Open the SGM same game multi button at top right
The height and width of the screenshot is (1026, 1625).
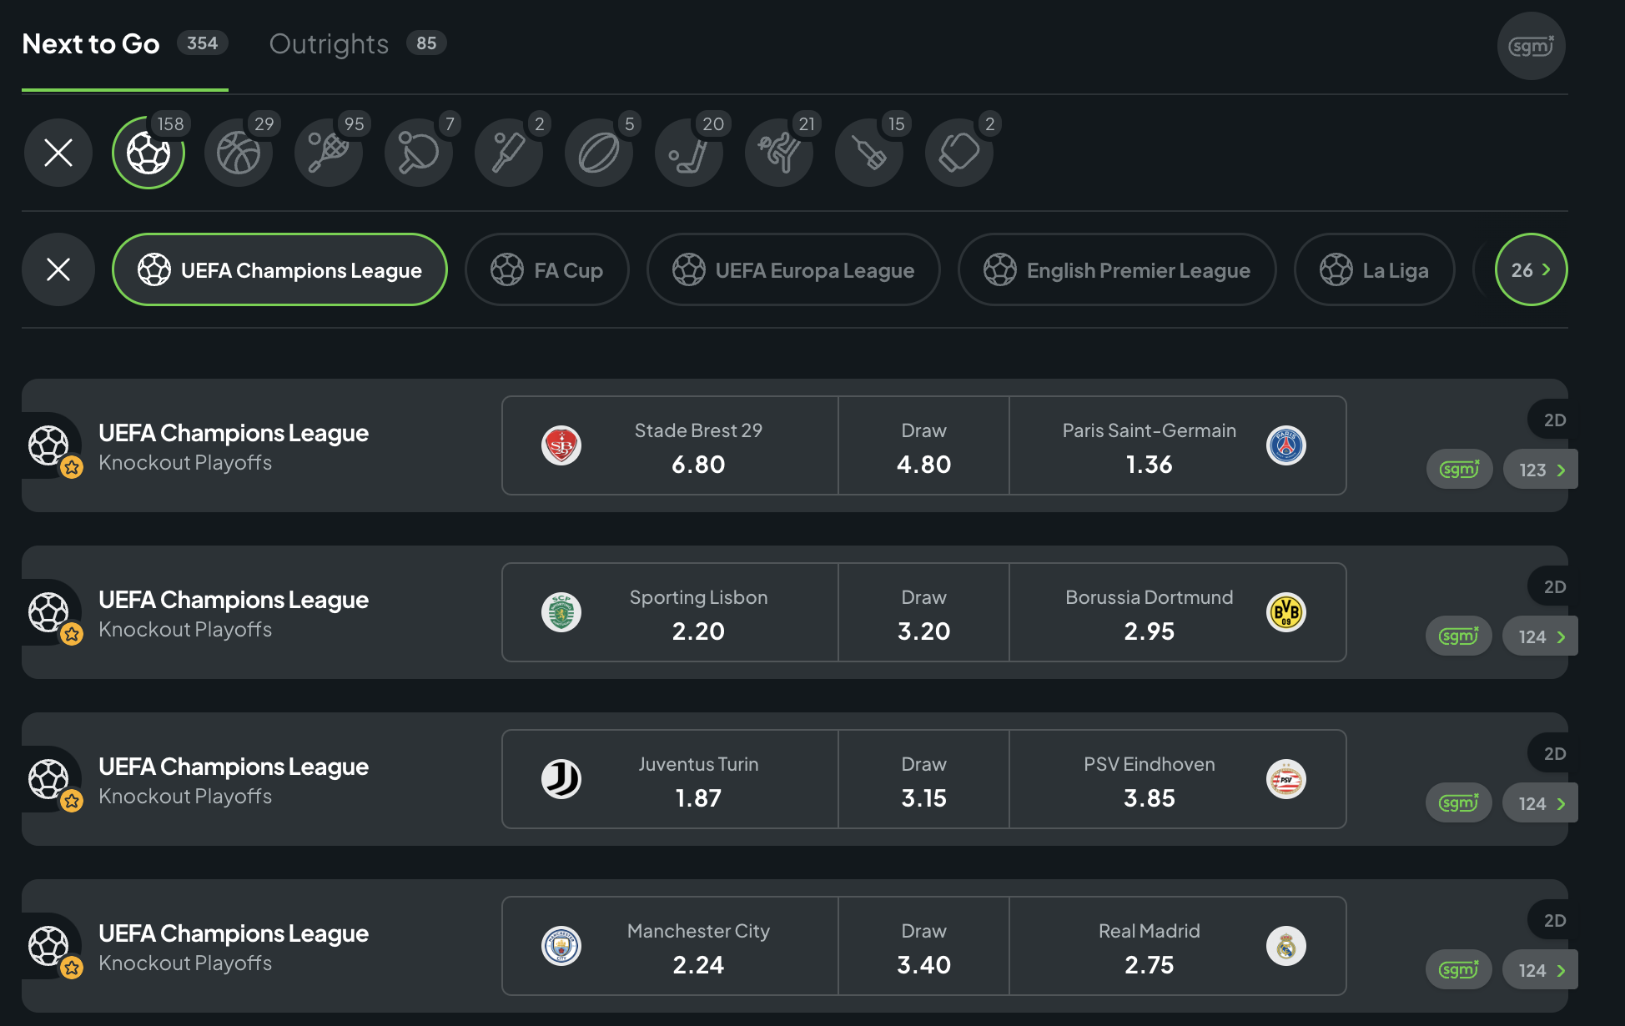[1532, 46]
